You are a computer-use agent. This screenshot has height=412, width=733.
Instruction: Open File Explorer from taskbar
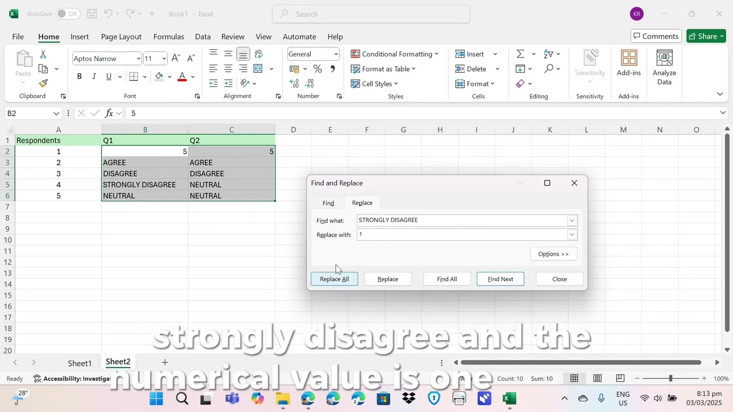282,399
